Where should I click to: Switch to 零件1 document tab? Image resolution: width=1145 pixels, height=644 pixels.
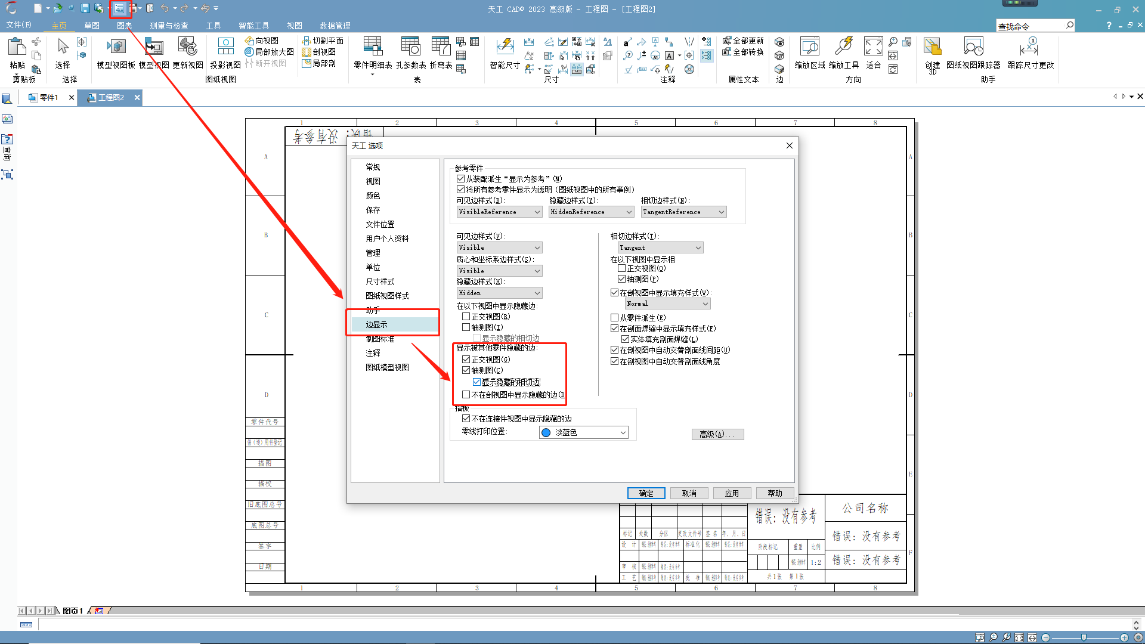click(48, 98)
